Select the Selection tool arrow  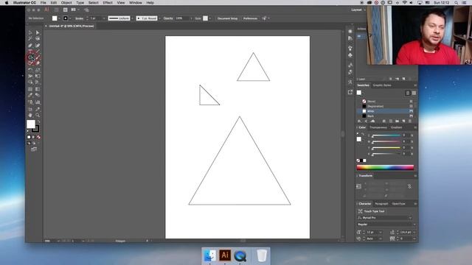point(30,32)
